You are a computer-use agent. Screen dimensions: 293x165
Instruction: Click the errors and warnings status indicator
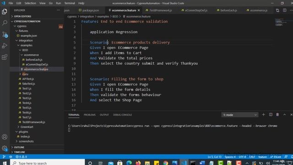pyautogui.click(x=21, y=157)
